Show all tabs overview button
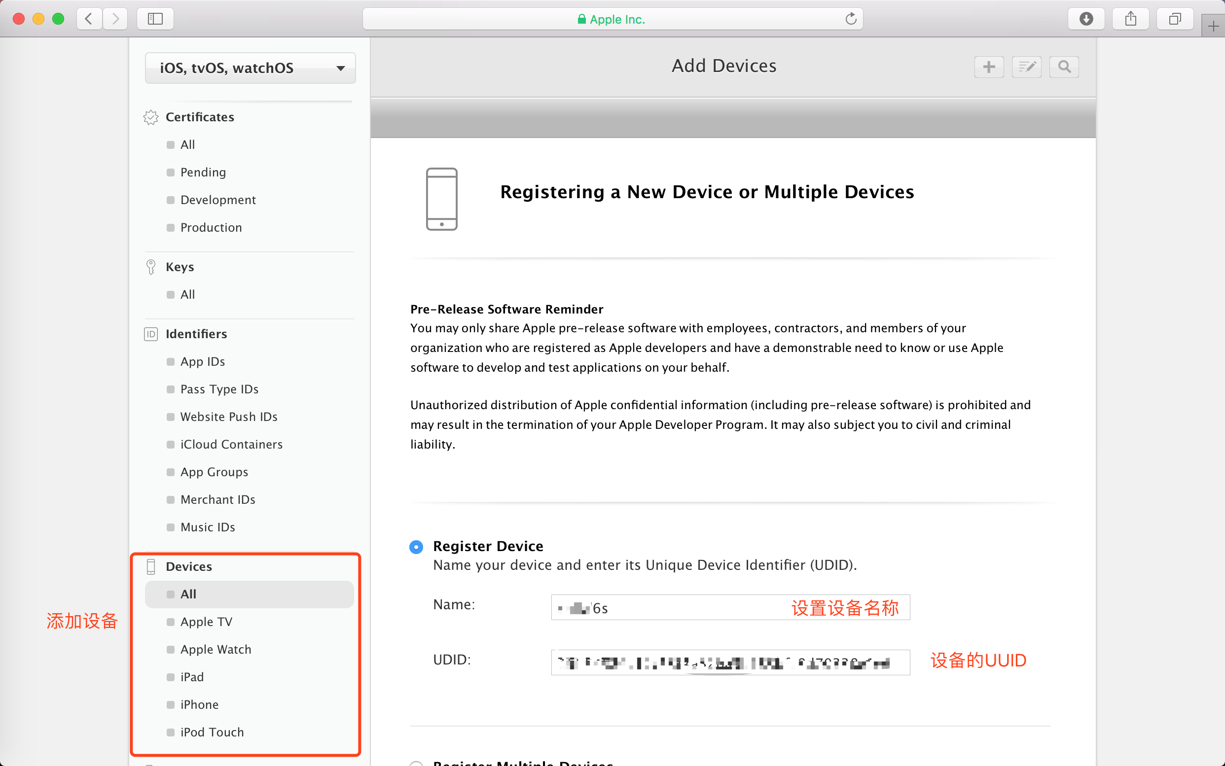Viewport: 1225px width, 766px height. [1175, 19]
